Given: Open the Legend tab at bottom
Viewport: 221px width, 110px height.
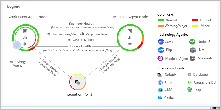Looking at the screenshot, I should click(x=215, y=108).
